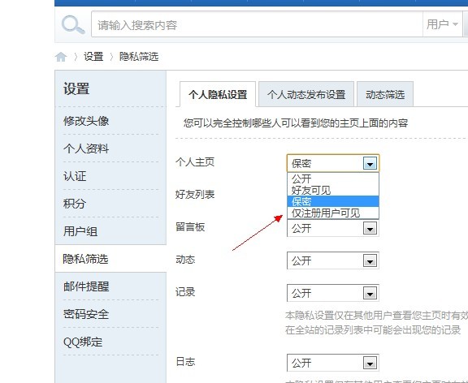Viewport: 468px width, 383px height.
Task: Select the 个人隐私设置 tab
Action: [218, 94]
